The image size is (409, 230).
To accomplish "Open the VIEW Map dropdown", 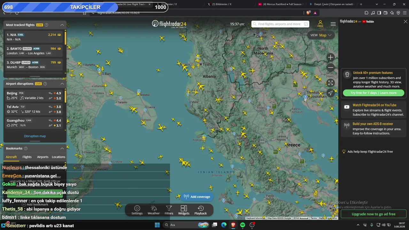I will pos(321,35).
